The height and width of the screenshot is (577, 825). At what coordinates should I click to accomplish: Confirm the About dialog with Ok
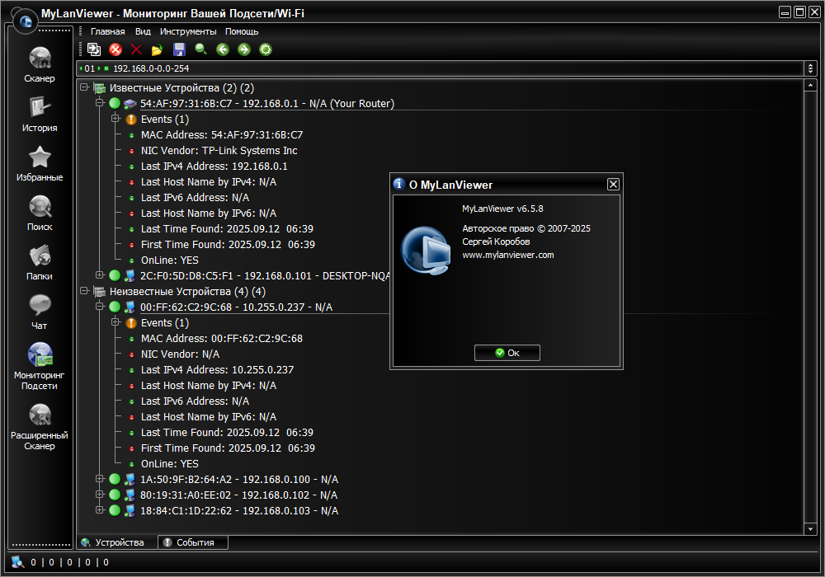[x=507, y=353]
